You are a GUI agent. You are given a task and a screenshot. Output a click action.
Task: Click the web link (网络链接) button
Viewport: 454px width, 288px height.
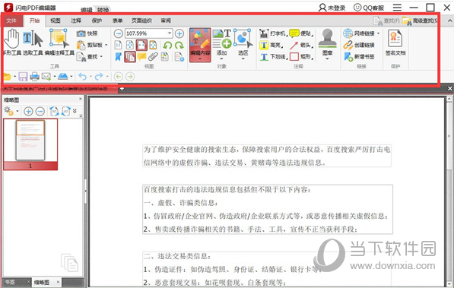[x=359, y=33]
